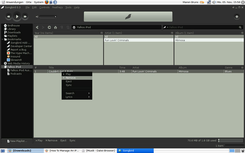Open Report a Bug bookmark
Image resolution: width=245 pixels, height=153 pixels.
click(17, 50)
